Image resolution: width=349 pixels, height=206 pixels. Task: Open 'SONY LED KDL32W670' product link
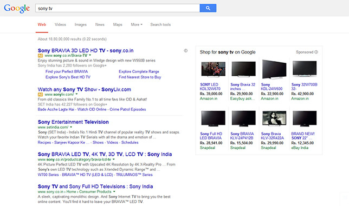[210, 87]
